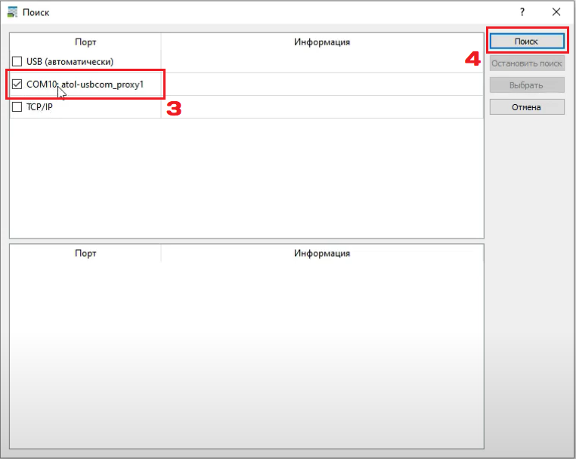This screenshot has width=576, height=459.
Task: Click the Информация cell of the COM10 row
Action: coord(322,84)
